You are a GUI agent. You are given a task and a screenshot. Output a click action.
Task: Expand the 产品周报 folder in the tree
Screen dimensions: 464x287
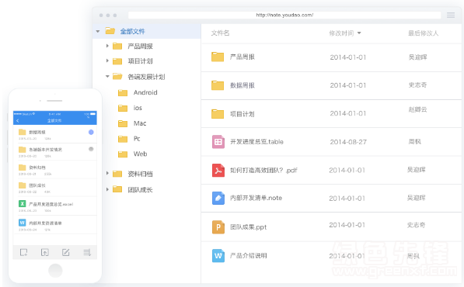(x=107, y=46)
